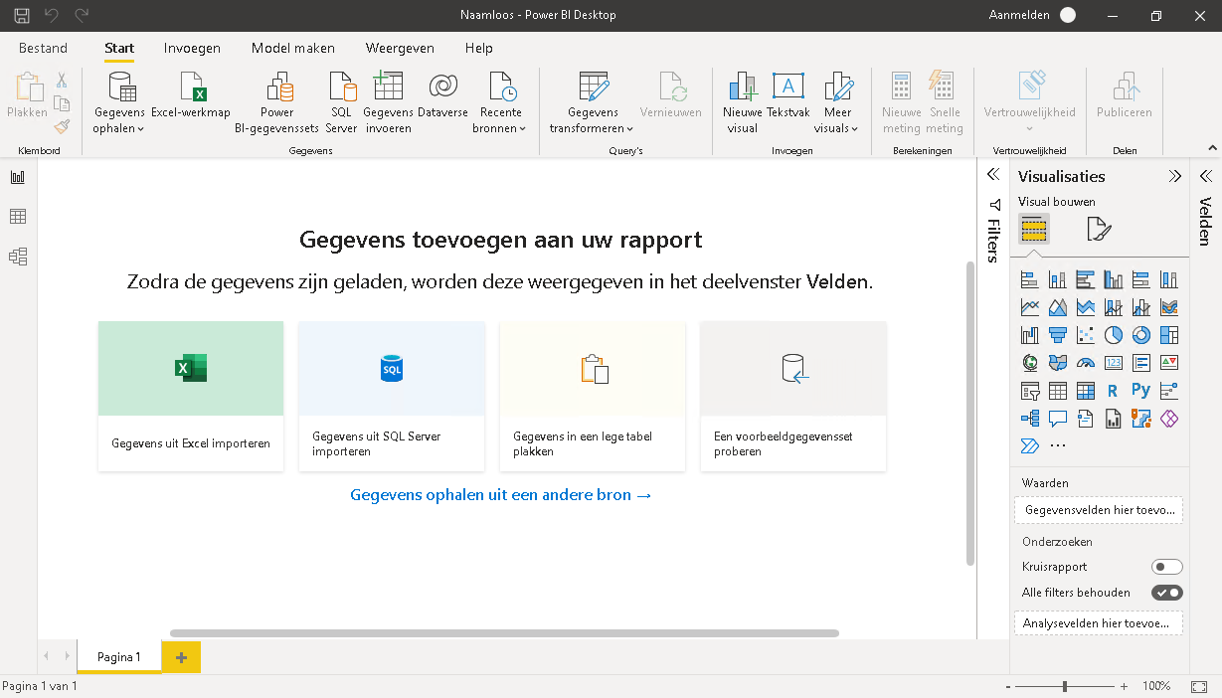This screenshot has width=1222, height=698.
Task: Choose Gegevens uit Excel importeren
Action: click(x=190, y=396)
